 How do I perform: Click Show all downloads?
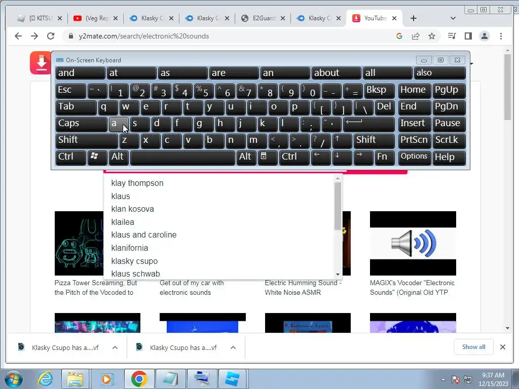coord(474,347)
